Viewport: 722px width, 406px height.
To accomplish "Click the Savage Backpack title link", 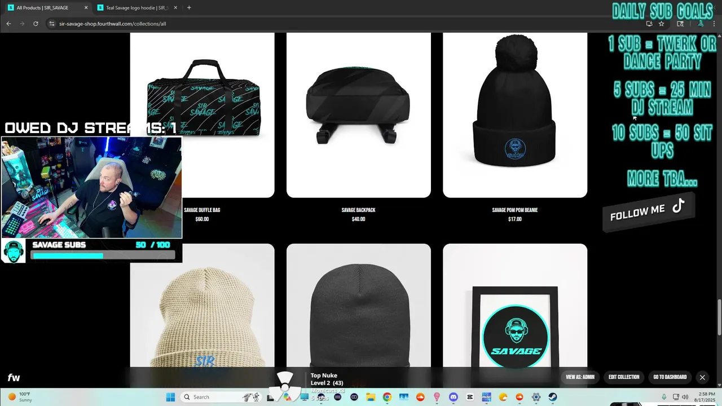I will tap(358, 210).
